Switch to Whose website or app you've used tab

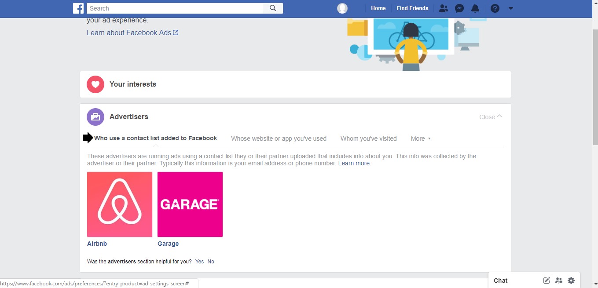coord(279,139)
